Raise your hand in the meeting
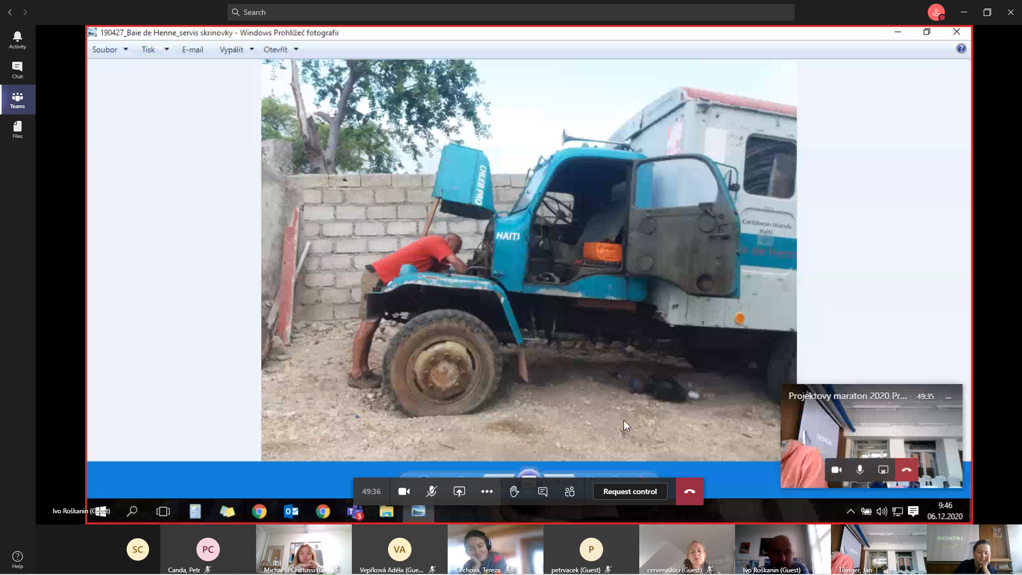Image resolution: width=1022 pixels, height=575 pixels. [514, 491]
